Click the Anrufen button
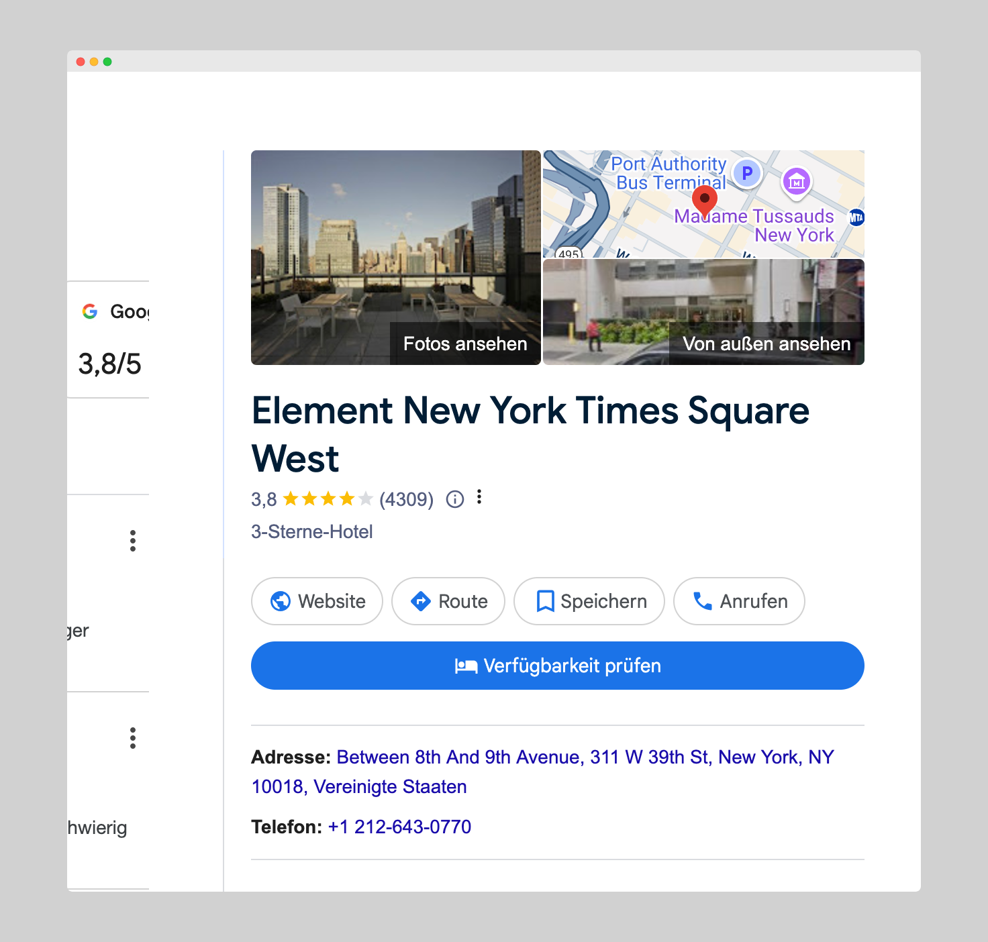Image resolution: width=988 pixels, height=942 pixels. point(739,601)
